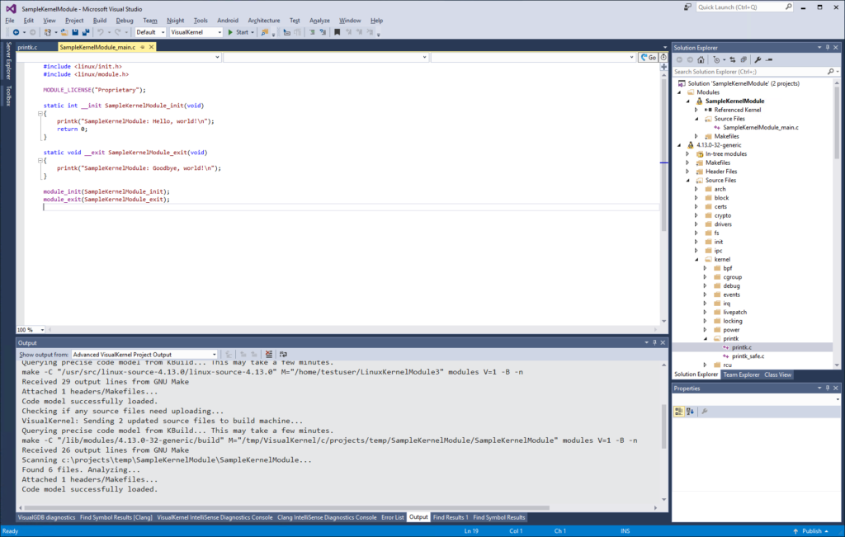845x537 pixels.
Task: Click the Go button in the editor navigation bar
Action: click(x=649, y=57)
